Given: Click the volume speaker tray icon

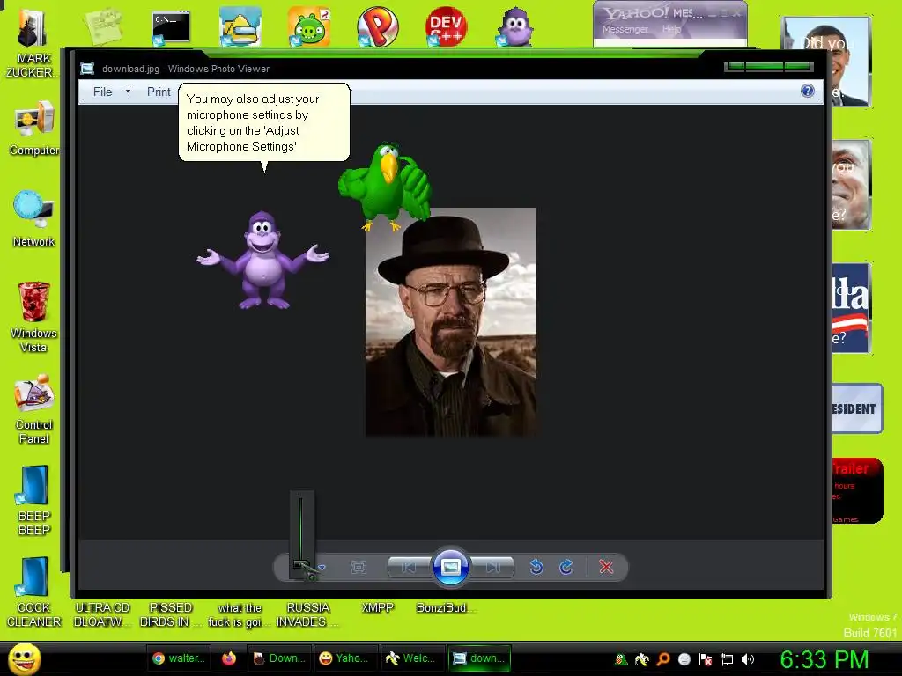Looking at the screenshot, I should coord(747,659).
